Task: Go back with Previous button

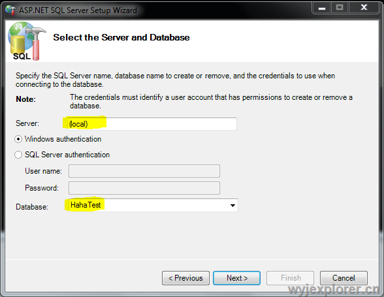Action: click(185, 278)
